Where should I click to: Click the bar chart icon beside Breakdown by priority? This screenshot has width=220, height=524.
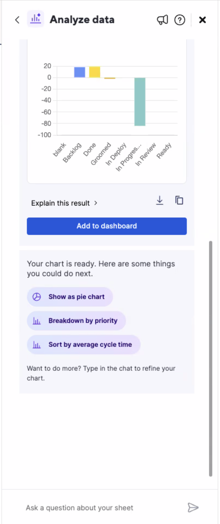point(37,321)
